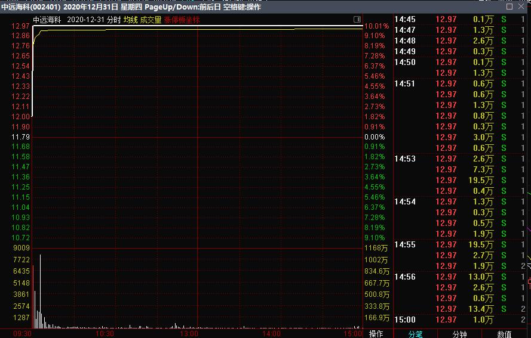Image resolution: width=531 pixels, height=338 pixels.
Task: Click the 12.00 price axis label
Action: click(x=21, y=117)
